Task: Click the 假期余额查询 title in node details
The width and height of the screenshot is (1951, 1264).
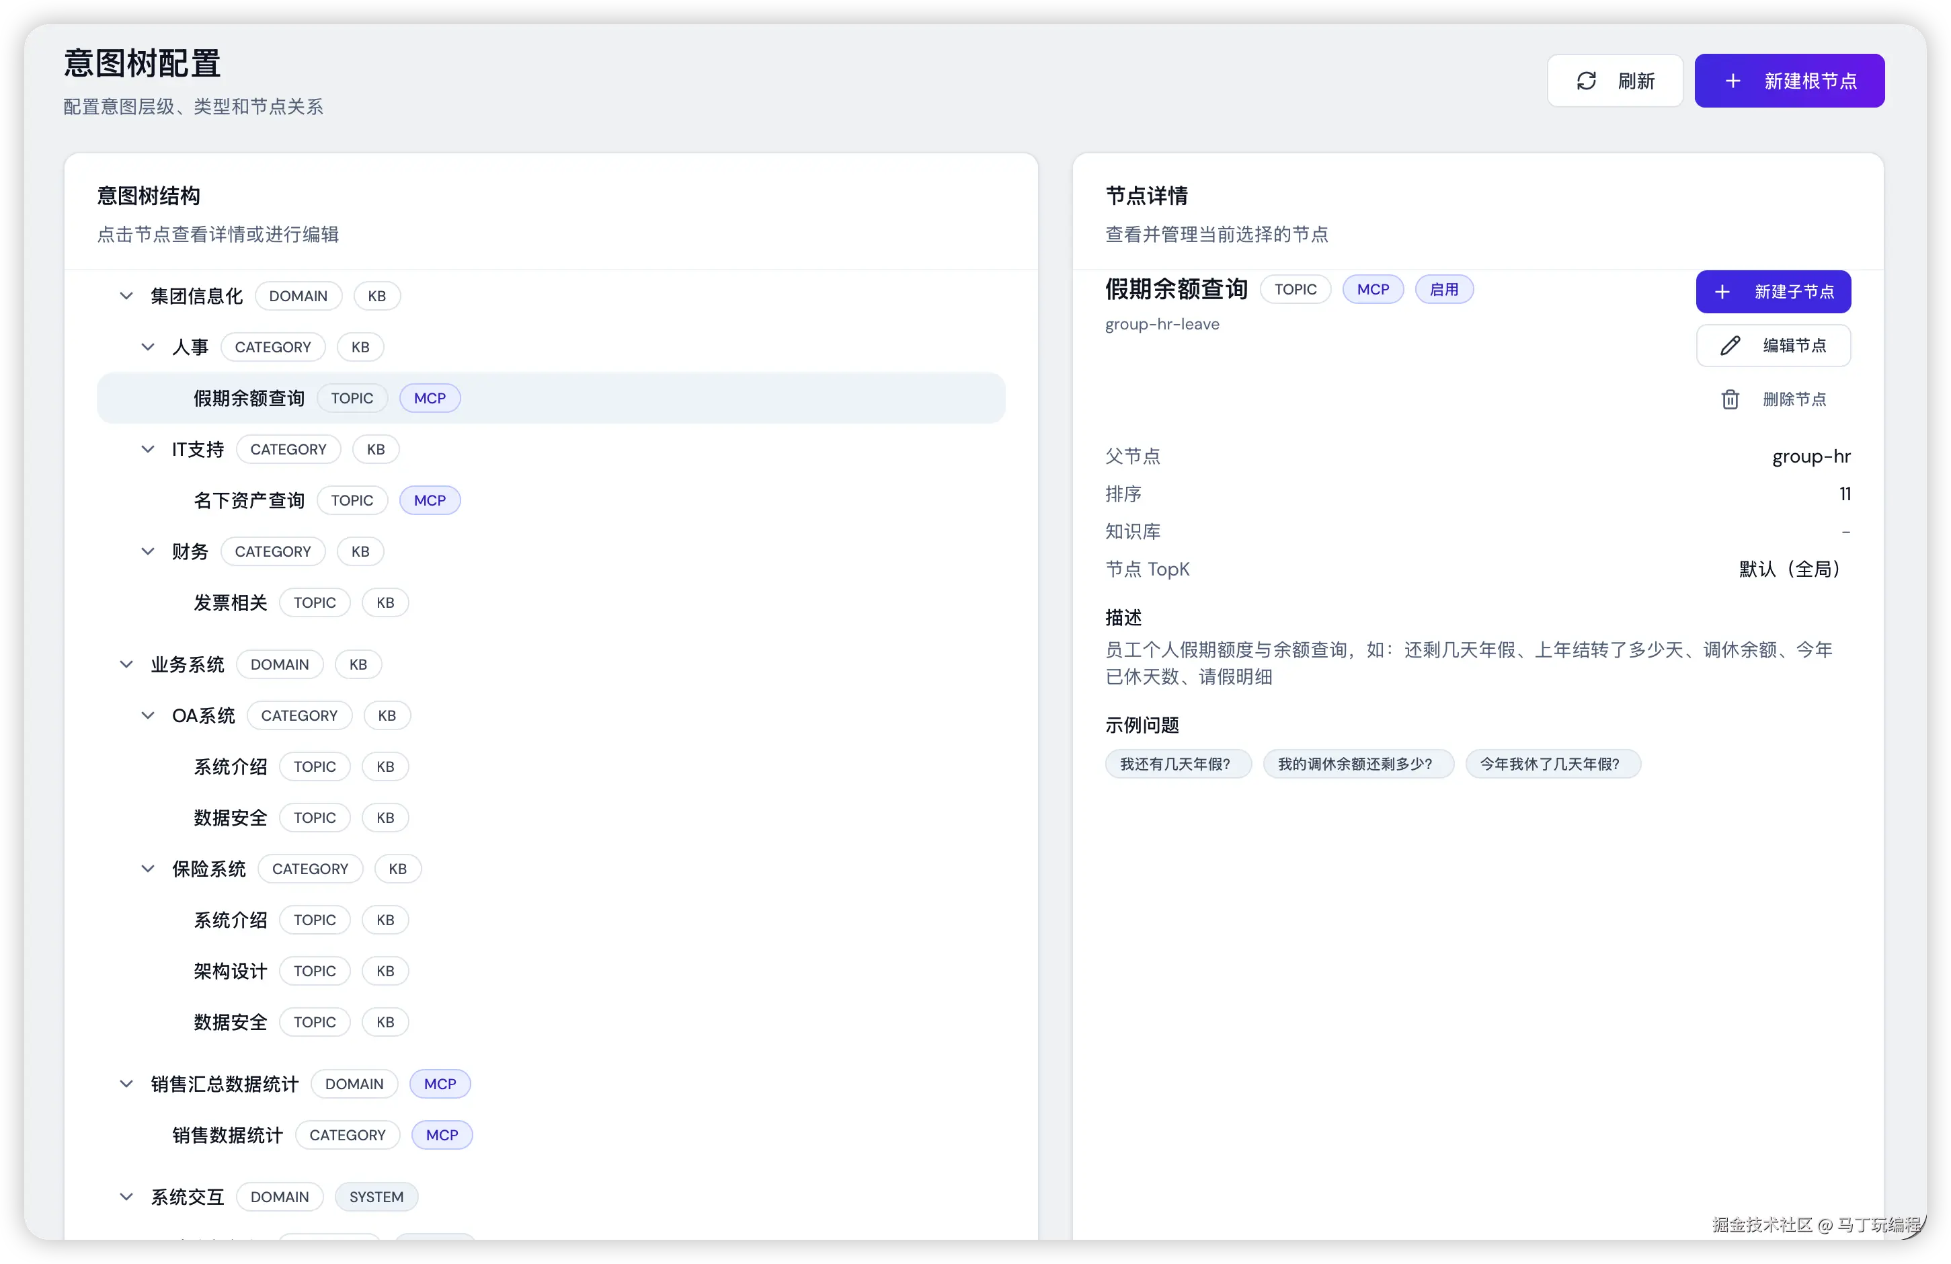Action: (1177, 289)
